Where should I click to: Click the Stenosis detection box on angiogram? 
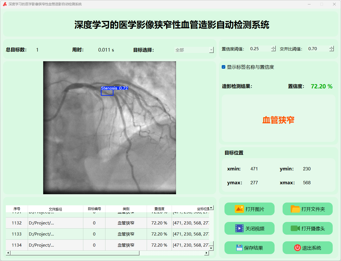tap(107, 93)
